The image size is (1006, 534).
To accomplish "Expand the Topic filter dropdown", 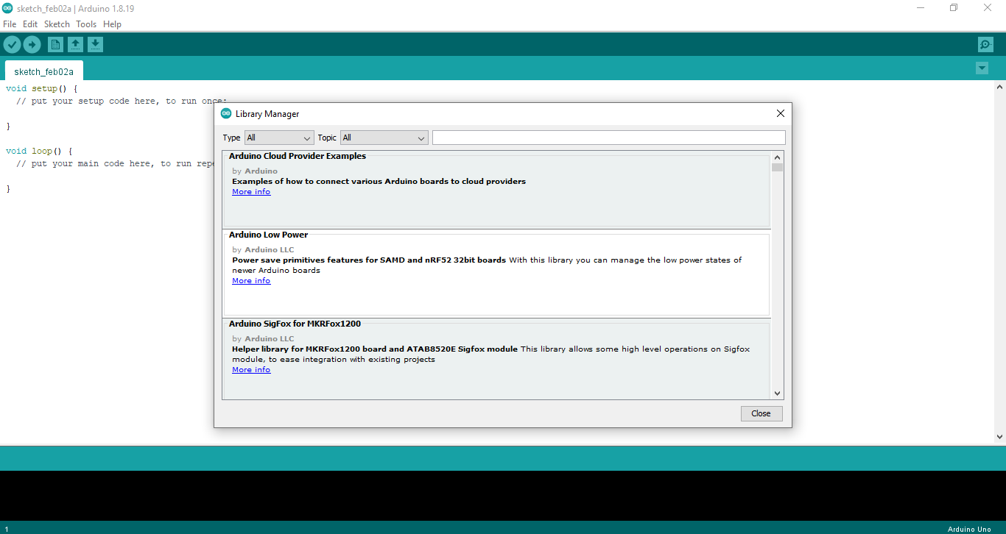I will [384, 138].
